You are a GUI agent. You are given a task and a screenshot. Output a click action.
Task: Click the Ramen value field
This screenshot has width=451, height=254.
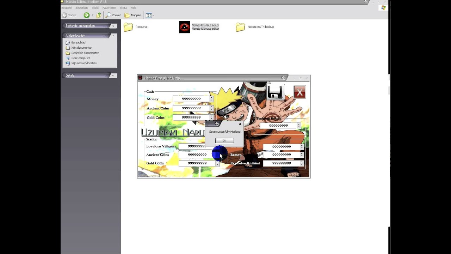click(282, 155)
